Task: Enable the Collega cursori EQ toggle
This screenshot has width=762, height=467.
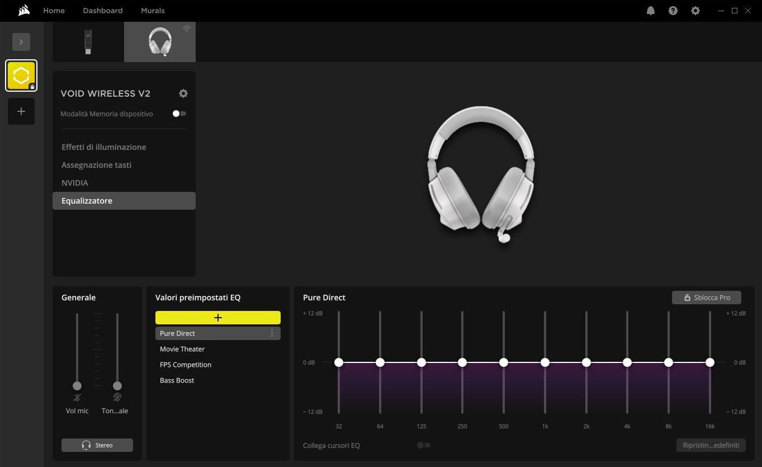Action: (424, 445)
